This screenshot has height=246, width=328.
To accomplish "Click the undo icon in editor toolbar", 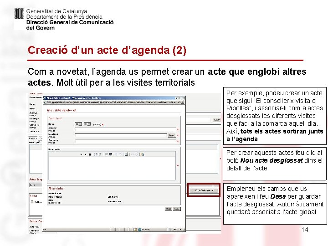I will (x=116, y=154).
